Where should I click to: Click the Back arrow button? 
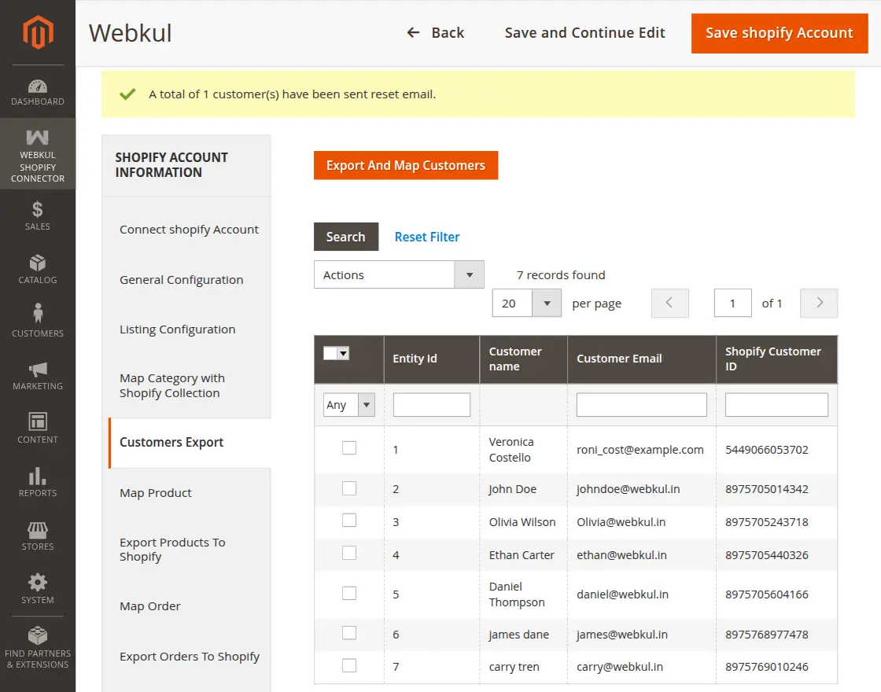point(436,32)
